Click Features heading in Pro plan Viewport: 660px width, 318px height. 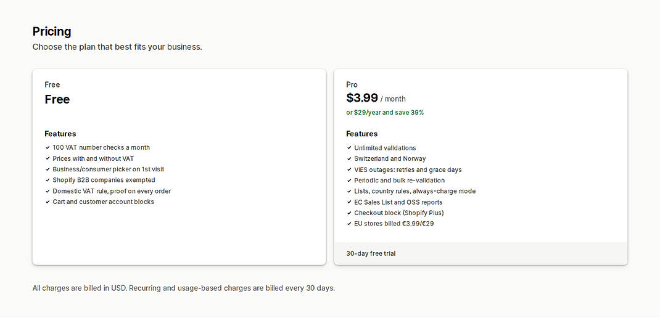point(362,134)
